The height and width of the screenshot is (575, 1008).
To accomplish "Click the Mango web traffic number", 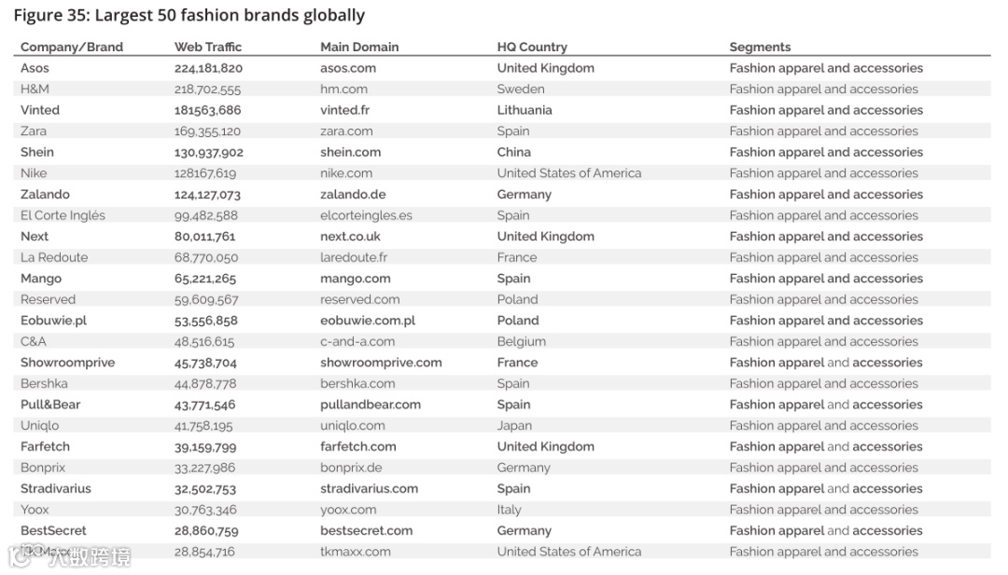I will [x=205, y=279].
